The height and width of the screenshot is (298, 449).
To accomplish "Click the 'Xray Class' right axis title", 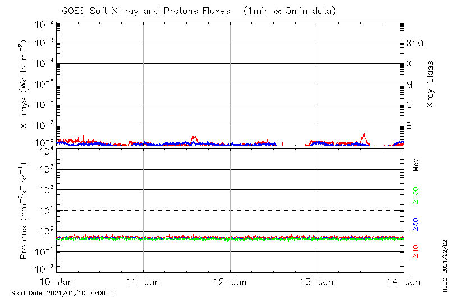I will [430, 84].
